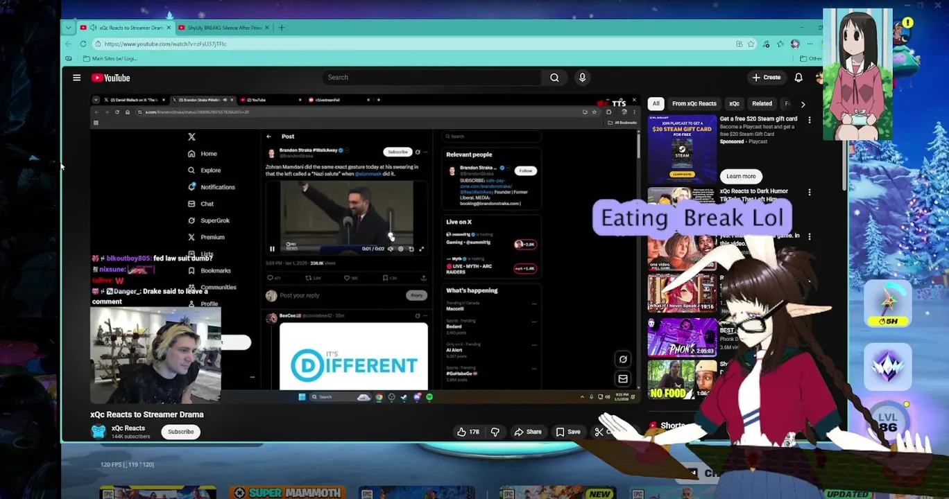Screen dimensions: 949x499
Task: Open the tab search dropdown chevron
Action: [x=68, y=28]
